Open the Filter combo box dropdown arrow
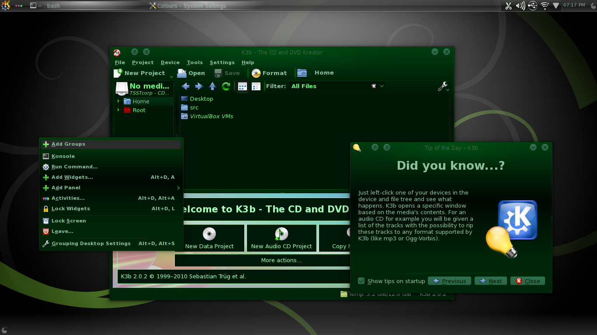This screenshot has height=335, width=597. pos(382,86)
